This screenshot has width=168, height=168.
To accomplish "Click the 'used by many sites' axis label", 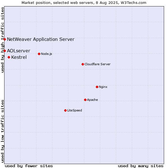I will (141, 166).
